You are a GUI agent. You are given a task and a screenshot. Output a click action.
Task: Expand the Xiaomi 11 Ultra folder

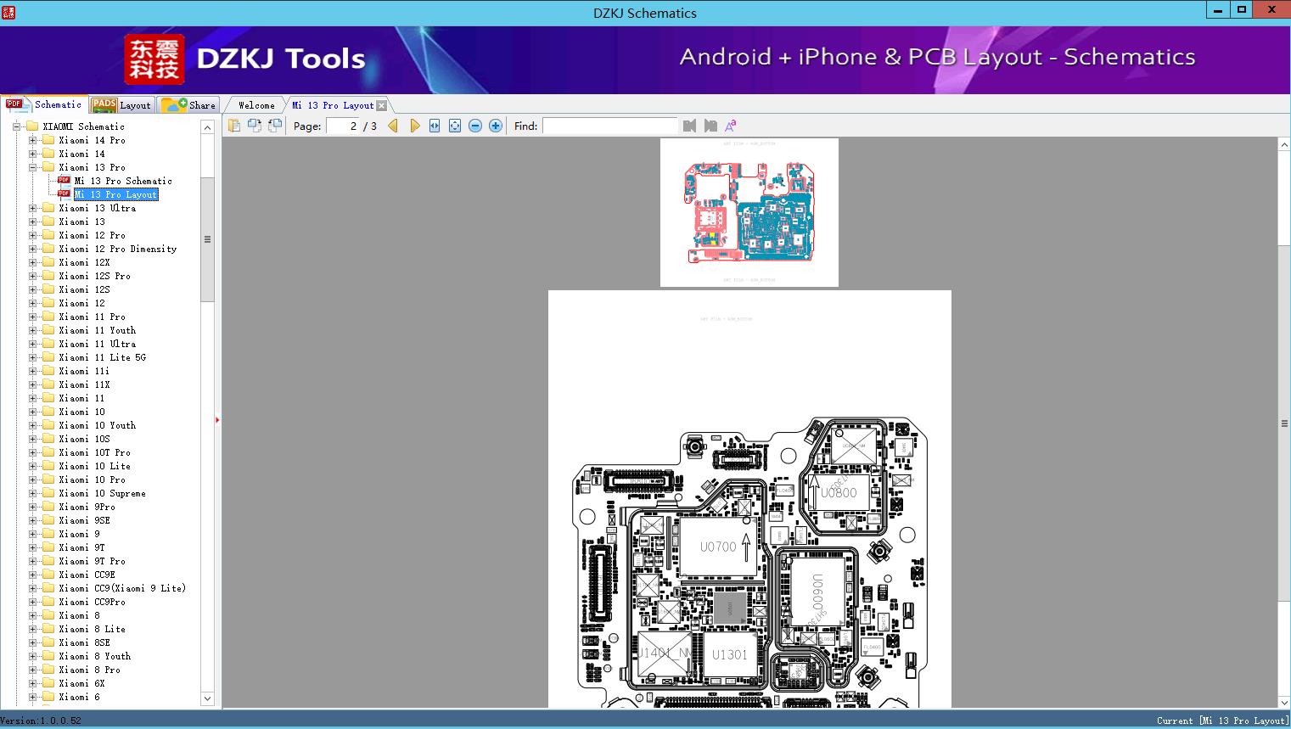pyautogui.click(x=32, y=344)
